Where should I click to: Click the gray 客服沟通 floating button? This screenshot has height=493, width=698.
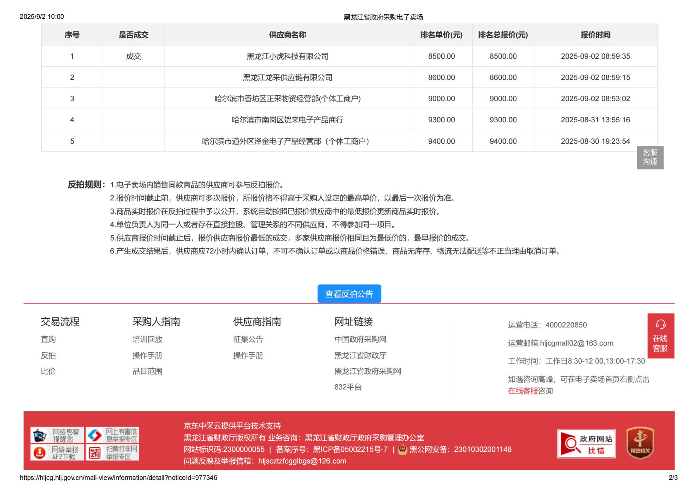tap(650, 157)
